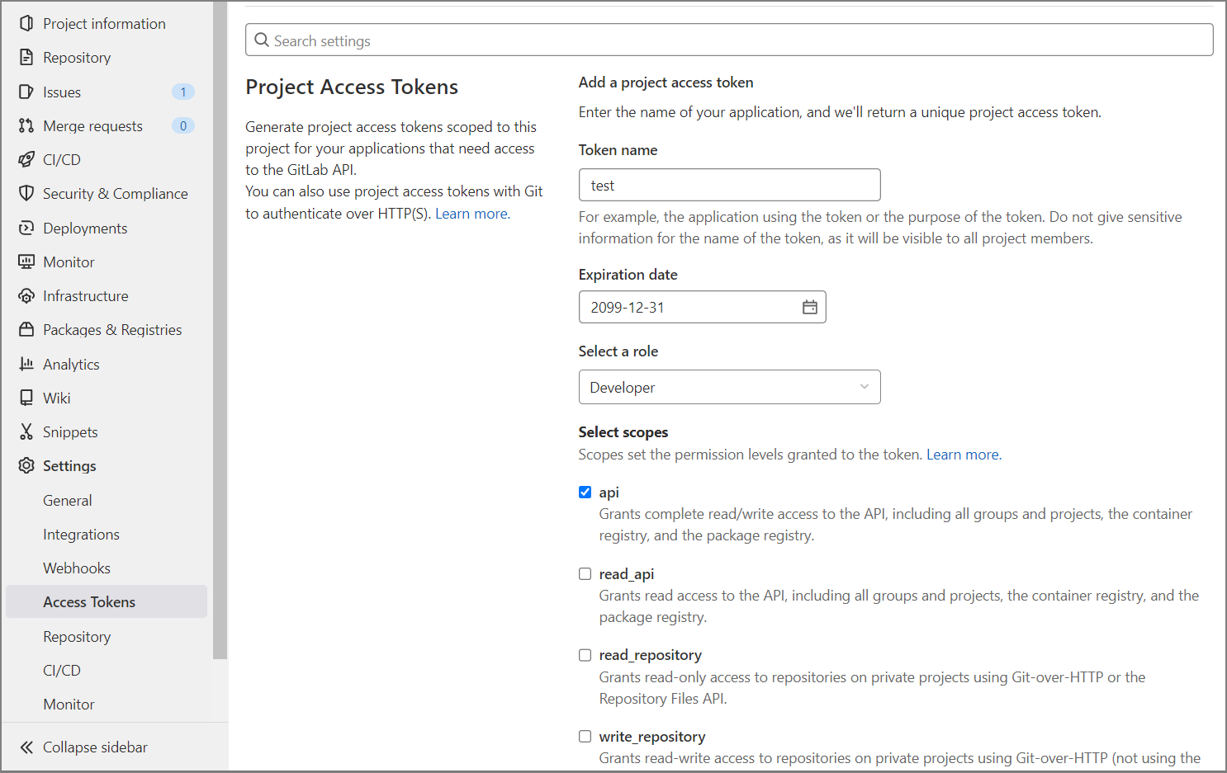Click the CI/CD rocket icon in main sidebar

pyautogui.click(x=26, y=159)
